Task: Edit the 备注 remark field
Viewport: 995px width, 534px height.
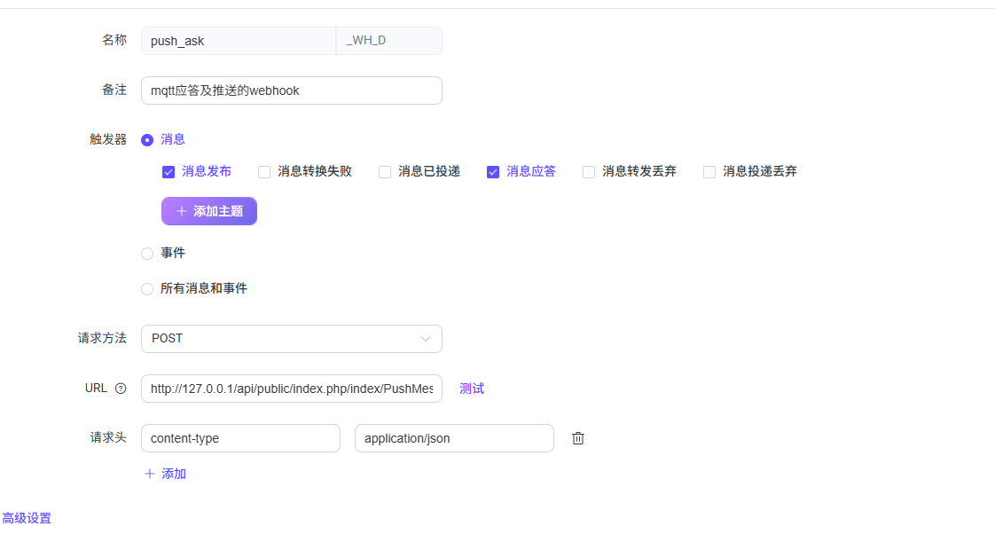Action: pyautogui.click(x=291, y=90)
